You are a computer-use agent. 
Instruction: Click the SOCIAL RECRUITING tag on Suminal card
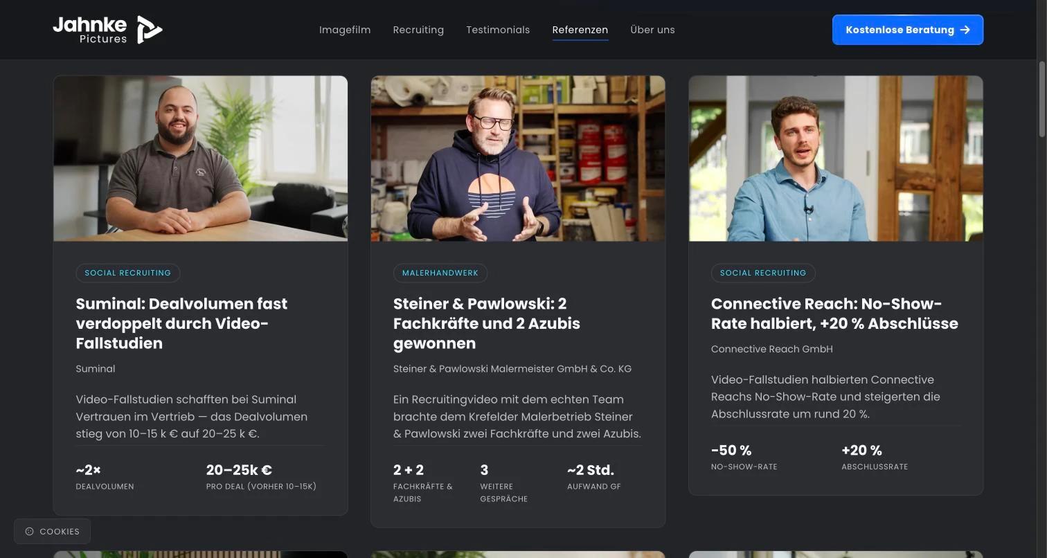[128, 273]
